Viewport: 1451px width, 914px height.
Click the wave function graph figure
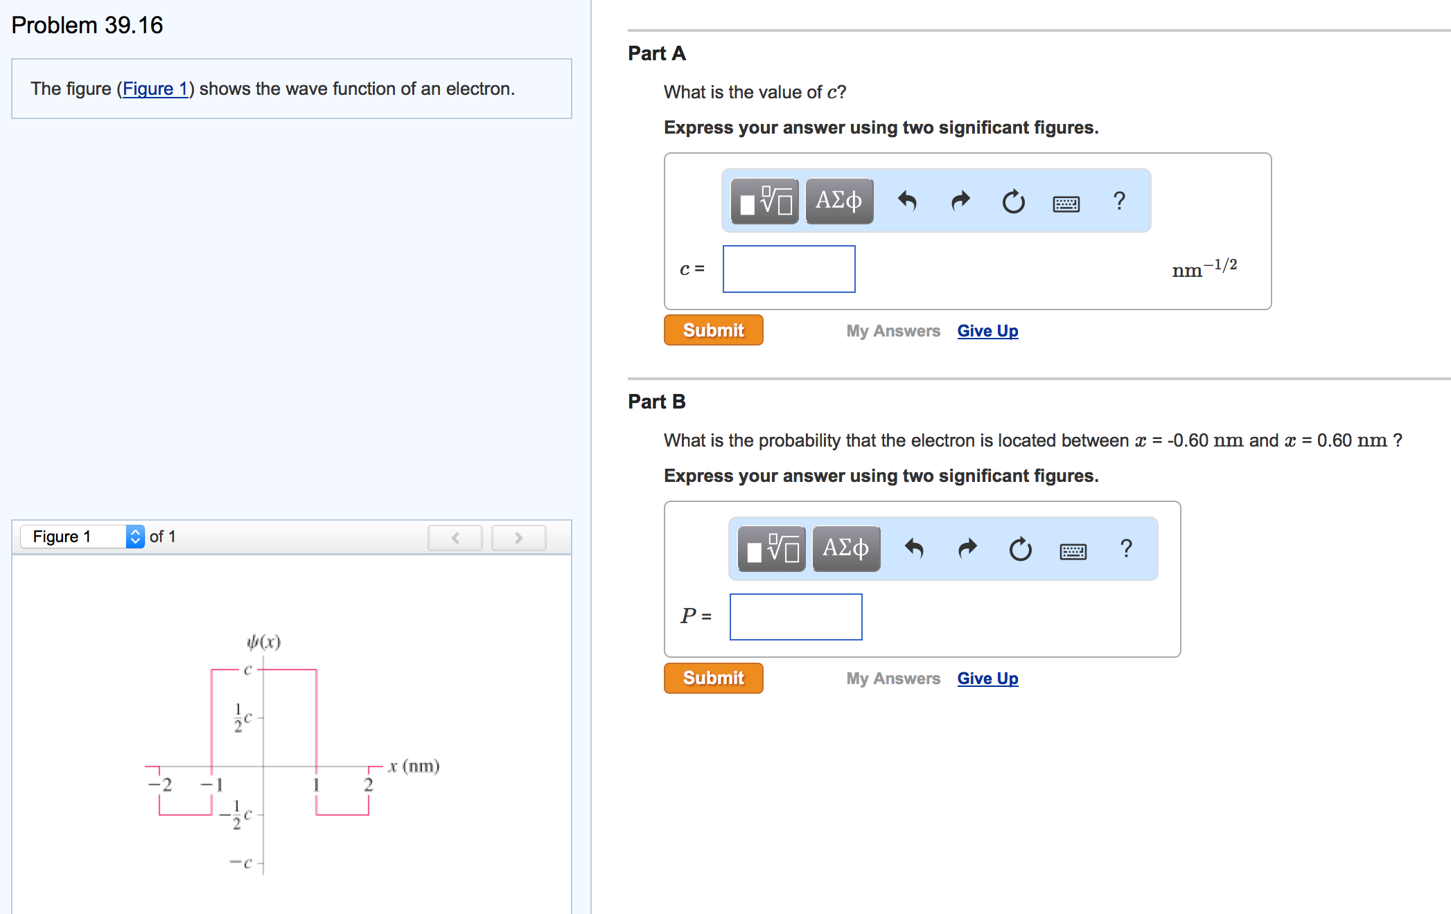[292, 753]
